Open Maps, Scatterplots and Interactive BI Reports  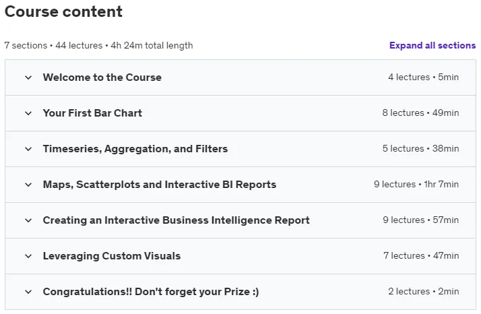[x=160, y=185]
